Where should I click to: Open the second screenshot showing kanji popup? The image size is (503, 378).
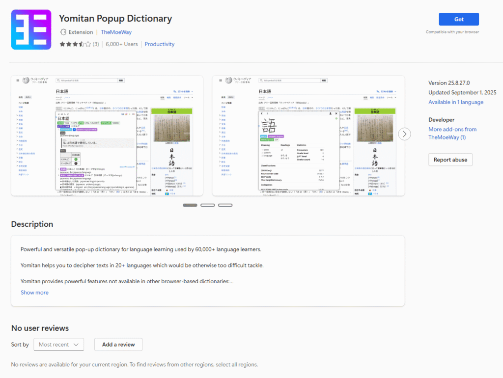coord(308,135)
